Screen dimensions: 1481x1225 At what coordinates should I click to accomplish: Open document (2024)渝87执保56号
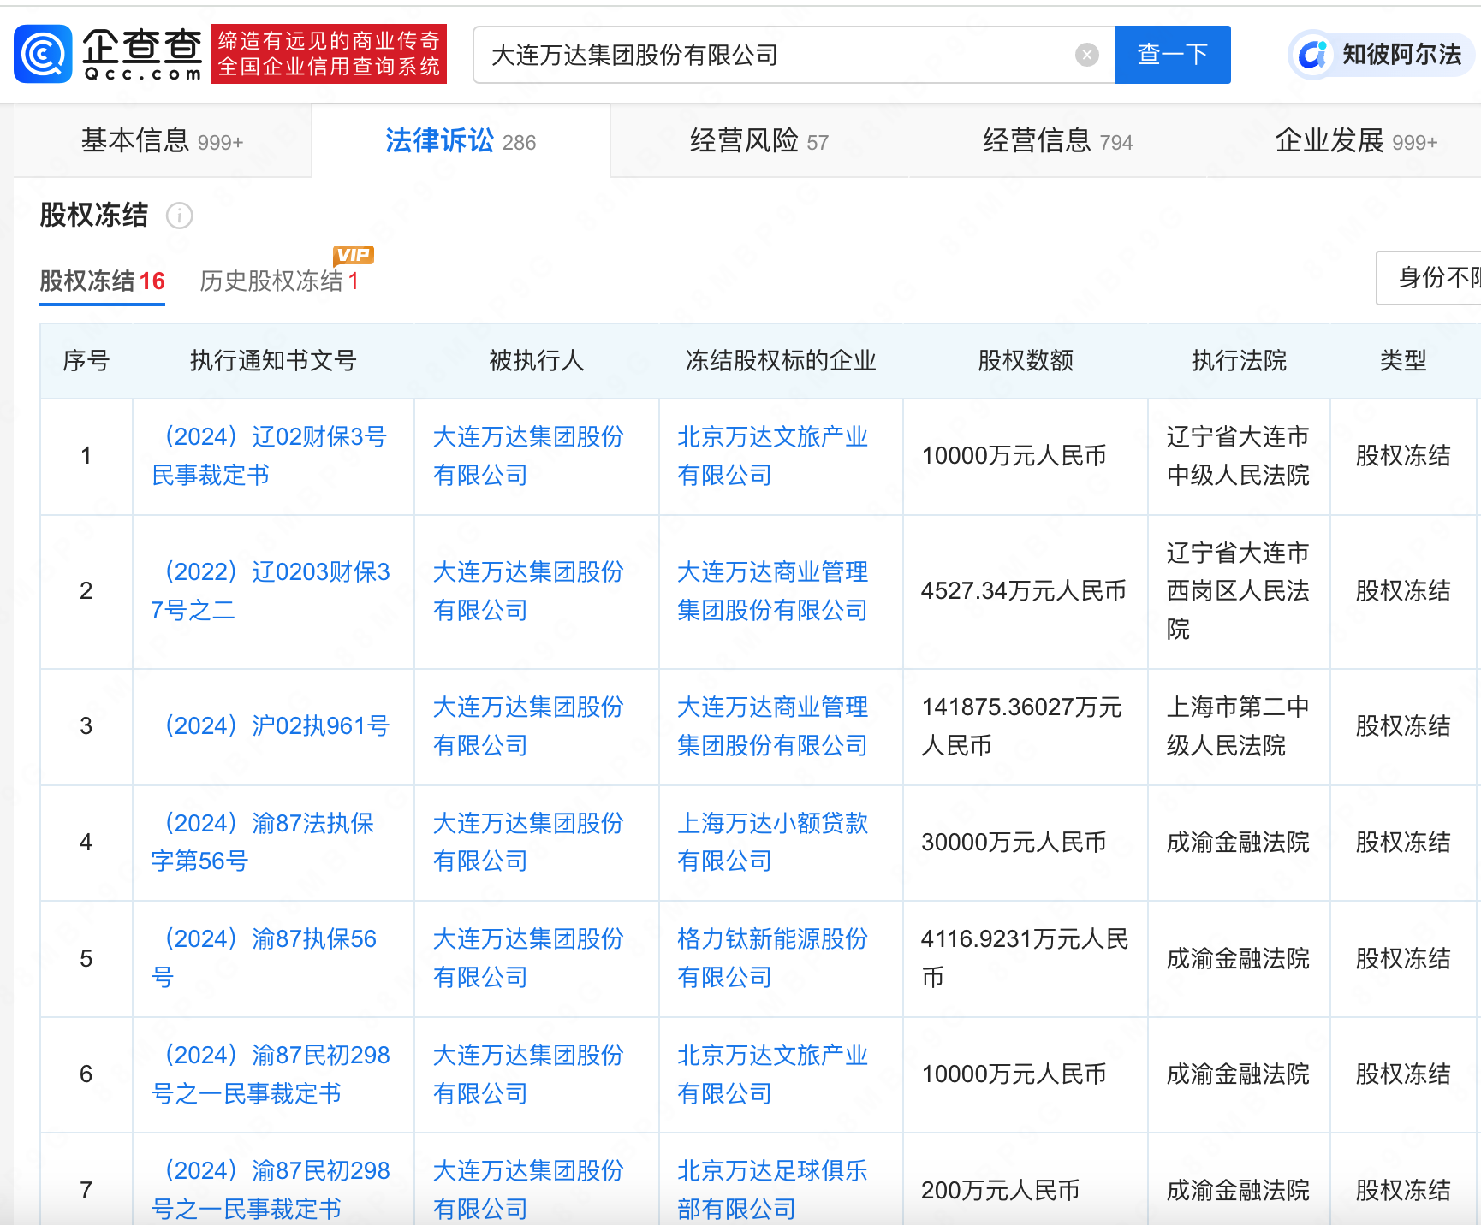pyautogui.click(x=264, y=958)
